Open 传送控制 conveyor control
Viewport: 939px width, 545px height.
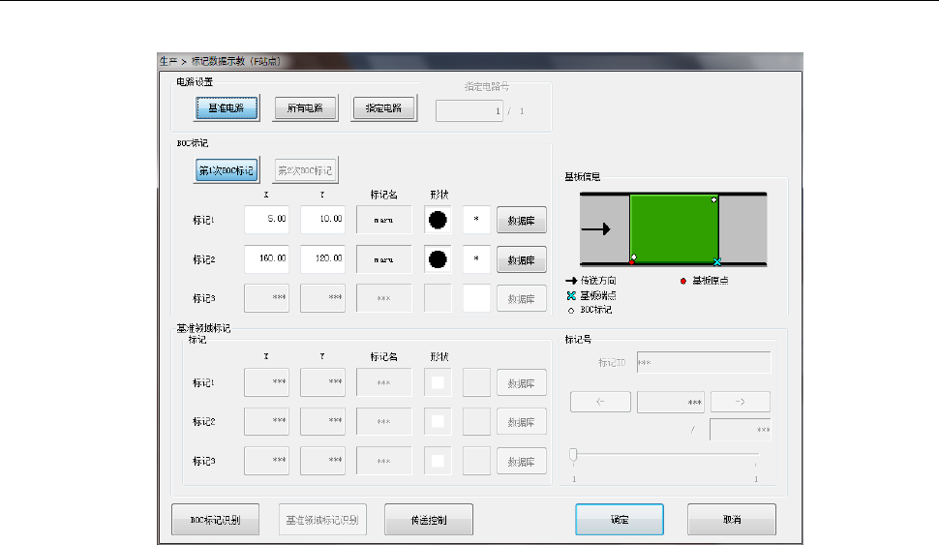[429, 520]
